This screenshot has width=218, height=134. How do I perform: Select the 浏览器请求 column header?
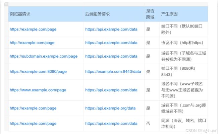tap(46, 14)
